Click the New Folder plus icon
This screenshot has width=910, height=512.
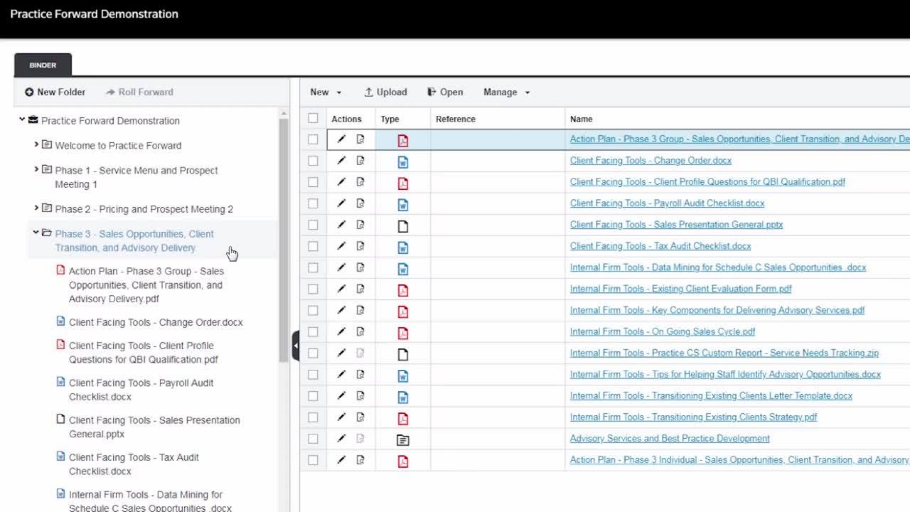pyautogui.click(x=29, y=92)
